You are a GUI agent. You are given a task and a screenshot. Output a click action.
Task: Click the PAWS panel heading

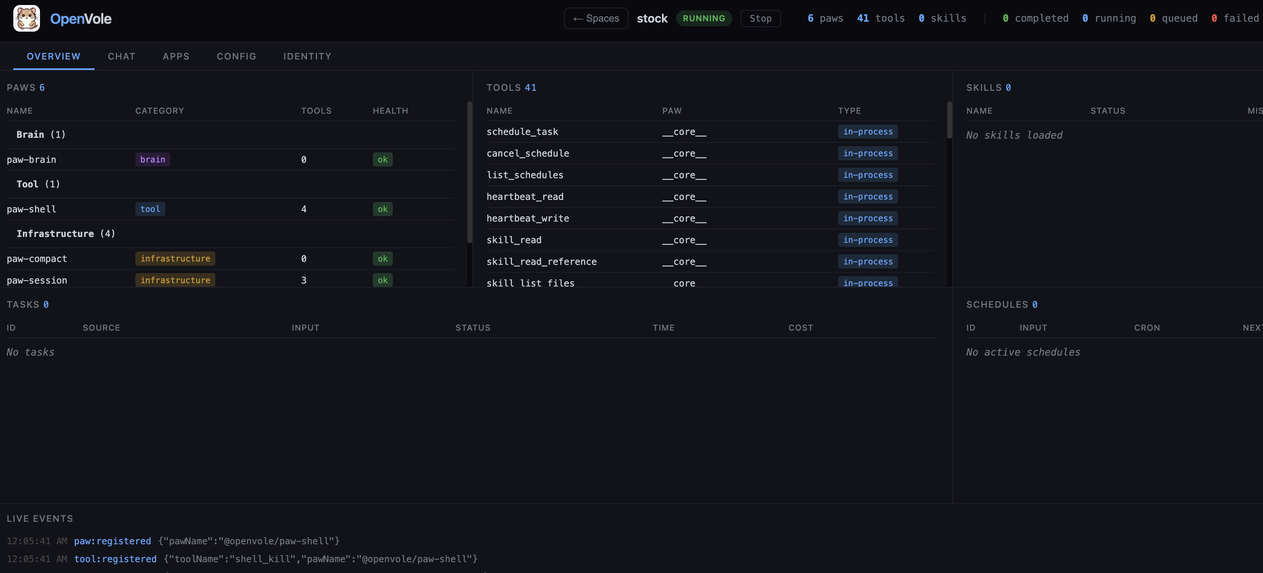25,87
